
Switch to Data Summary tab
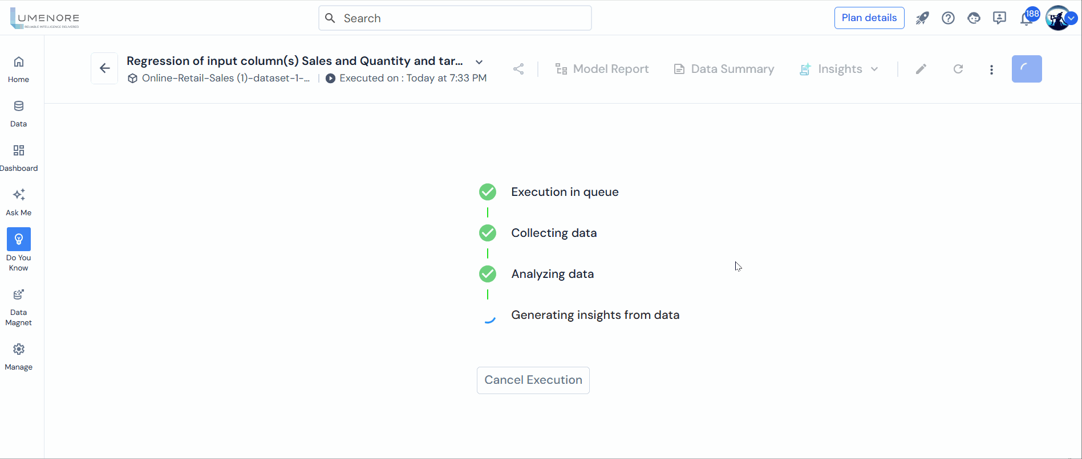(724, 69)
